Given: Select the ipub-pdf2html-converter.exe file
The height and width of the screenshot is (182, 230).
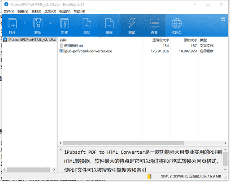Looking at the screenshot, I should [88, 51].
